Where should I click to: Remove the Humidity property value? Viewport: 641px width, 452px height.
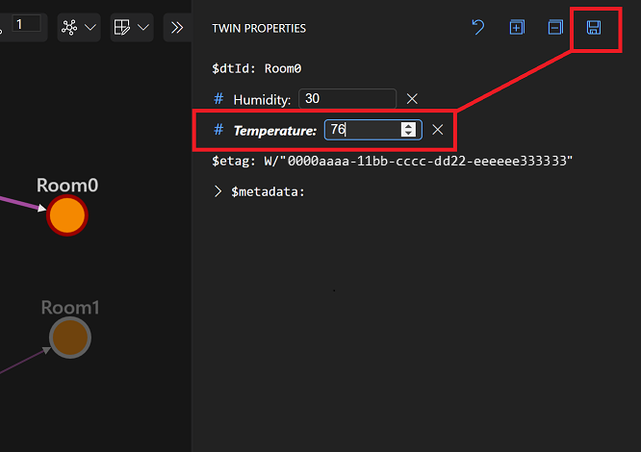(413, 99)
